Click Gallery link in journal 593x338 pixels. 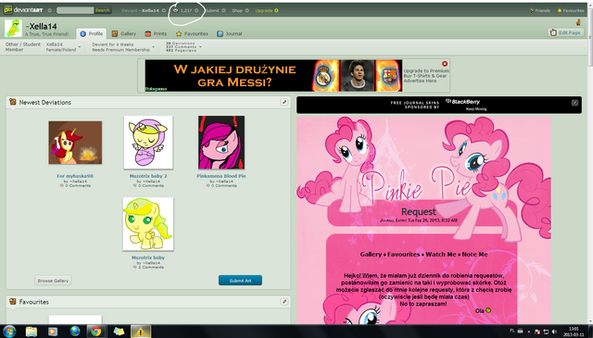(371, 255)
